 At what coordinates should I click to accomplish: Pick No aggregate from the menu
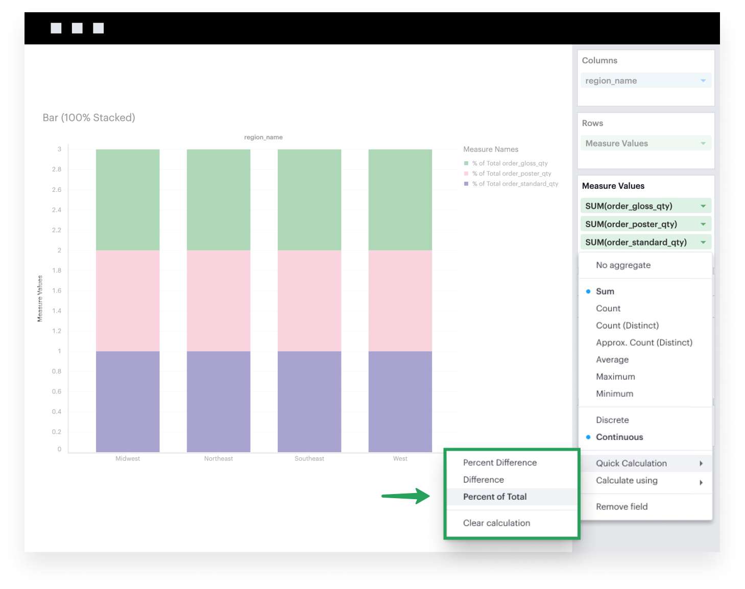623,265
